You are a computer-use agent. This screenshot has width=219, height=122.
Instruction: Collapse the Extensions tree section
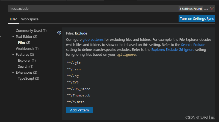tap(13, 72)
